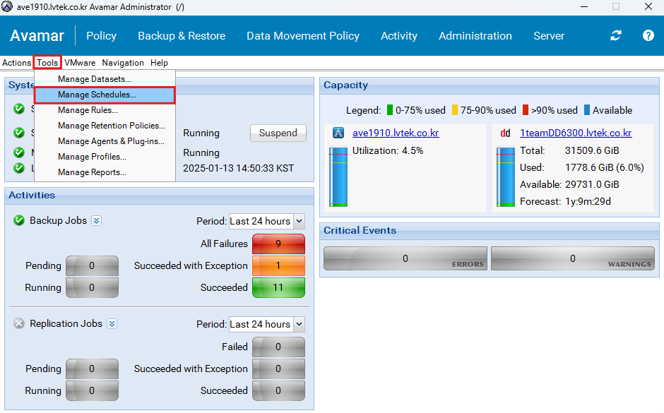This screenshot has width=664, height=413.
Task: Go to Backup & Restore tab
Action: point(182,36)
